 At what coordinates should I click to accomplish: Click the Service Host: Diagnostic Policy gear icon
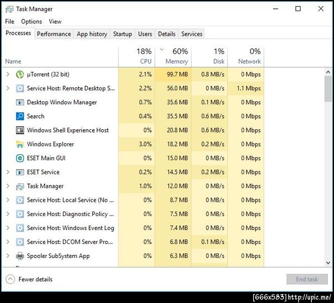[20, 214]
